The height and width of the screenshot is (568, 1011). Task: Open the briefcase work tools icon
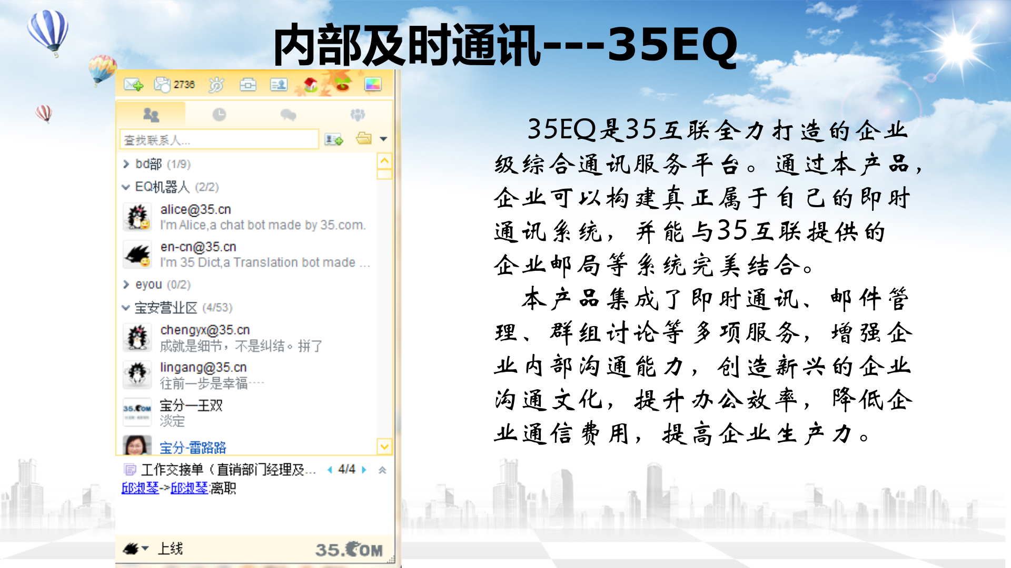[249, 85]
